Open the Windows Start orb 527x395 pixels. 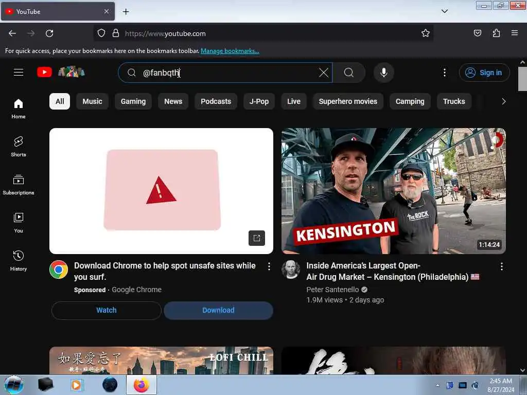(x=14, y=385)
